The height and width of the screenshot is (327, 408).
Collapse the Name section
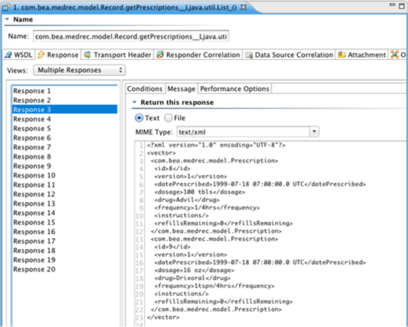tap(7, 19)
